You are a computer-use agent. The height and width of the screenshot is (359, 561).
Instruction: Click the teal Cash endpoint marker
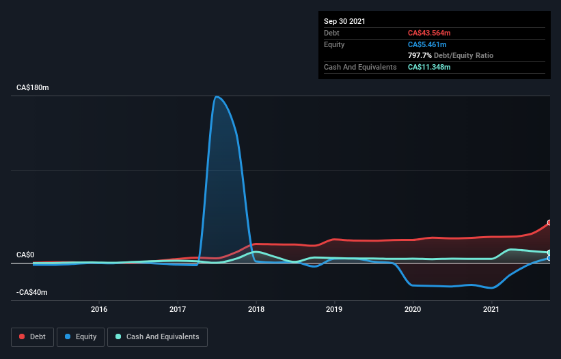(x=549, y=253)
